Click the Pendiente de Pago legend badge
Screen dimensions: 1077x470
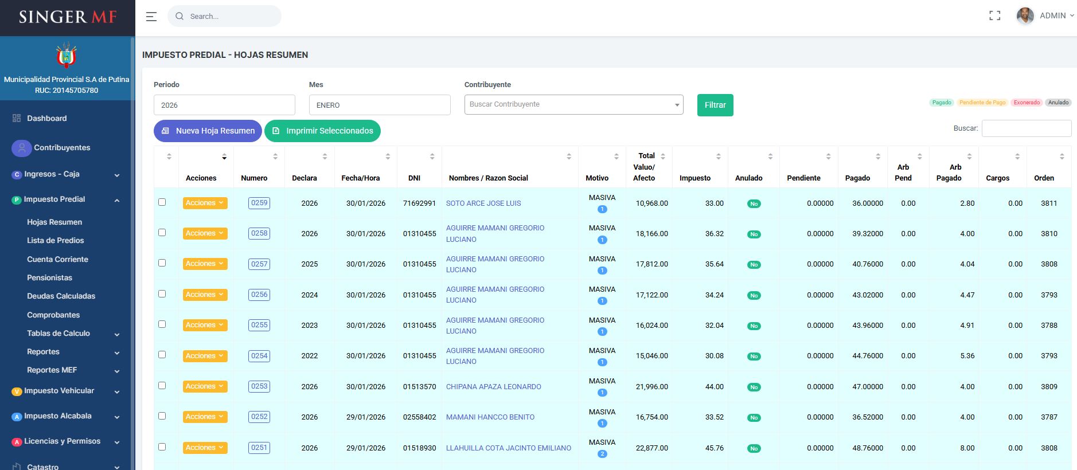(982, 103)
